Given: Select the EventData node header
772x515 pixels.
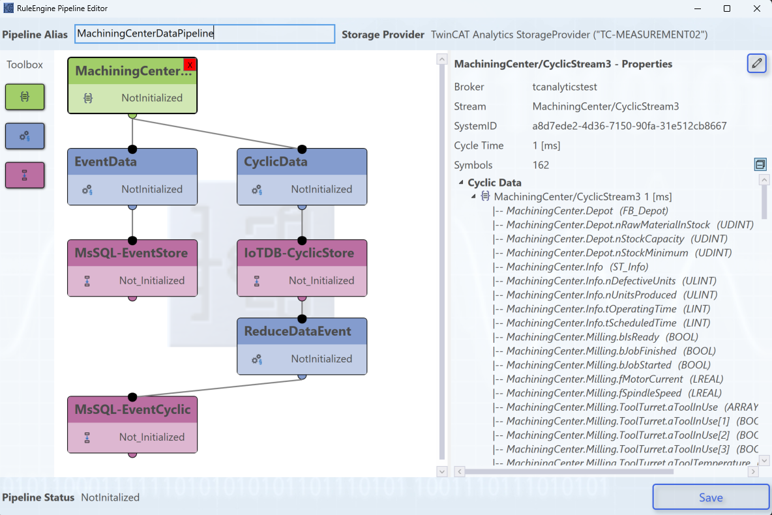Looking at the screenshot, I should click(x=132, y=162).
